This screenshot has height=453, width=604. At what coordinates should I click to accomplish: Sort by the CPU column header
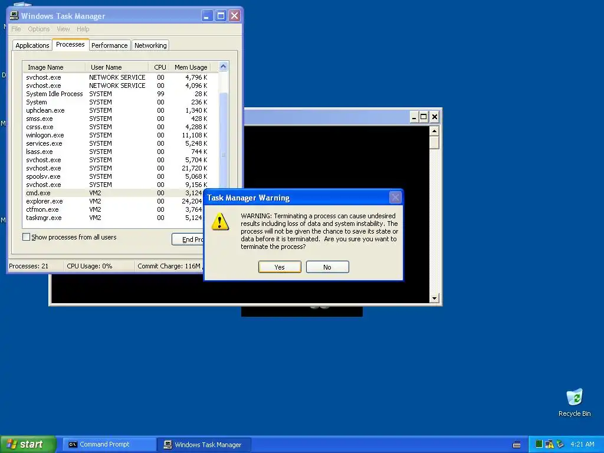tap(159, 67)
